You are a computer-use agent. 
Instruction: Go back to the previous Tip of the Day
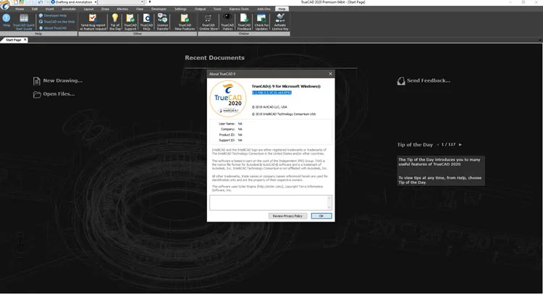coord(438,144)
